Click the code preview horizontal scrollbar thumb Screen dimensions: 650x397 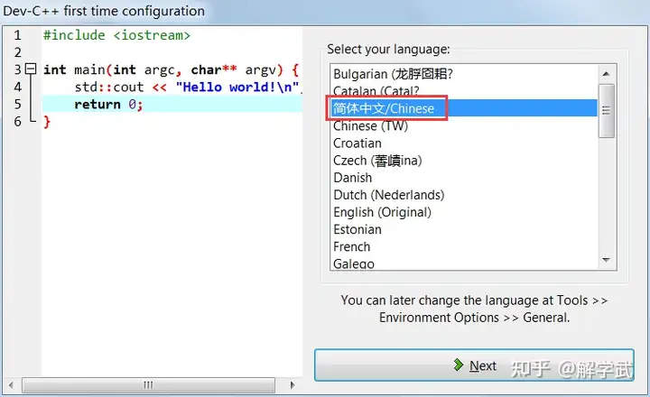click(148, 385)
